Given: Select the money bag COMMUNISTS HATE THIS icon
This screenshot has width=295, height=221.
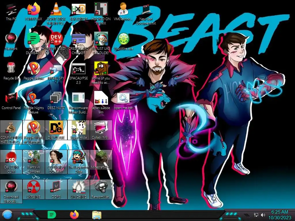Looking at the screenshot, I should click(x=11, y=132).
